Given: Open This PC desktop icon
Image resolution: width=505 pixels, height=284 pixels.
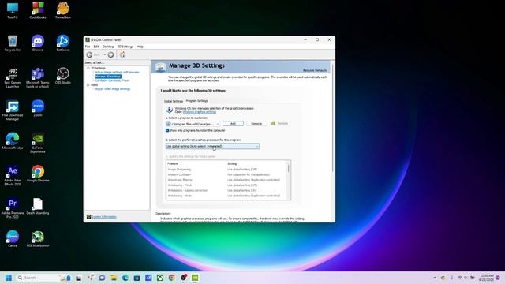Looking at the screenshot, I should point(13,10).
